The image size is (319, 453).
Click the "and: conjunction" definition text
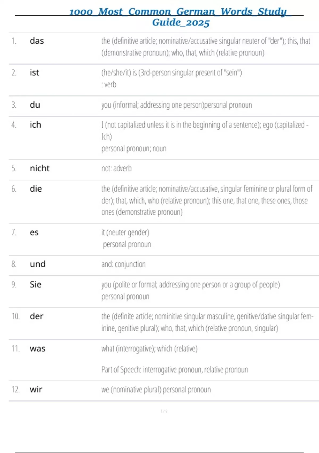point(123,264)
